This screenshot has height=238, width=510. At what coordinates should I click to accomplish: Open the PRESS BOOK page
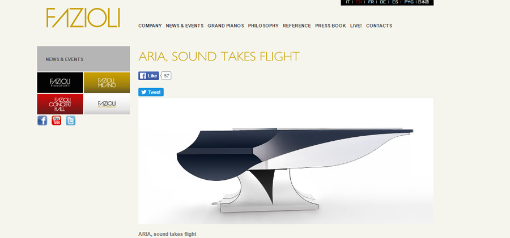click(x=330, y=25)
